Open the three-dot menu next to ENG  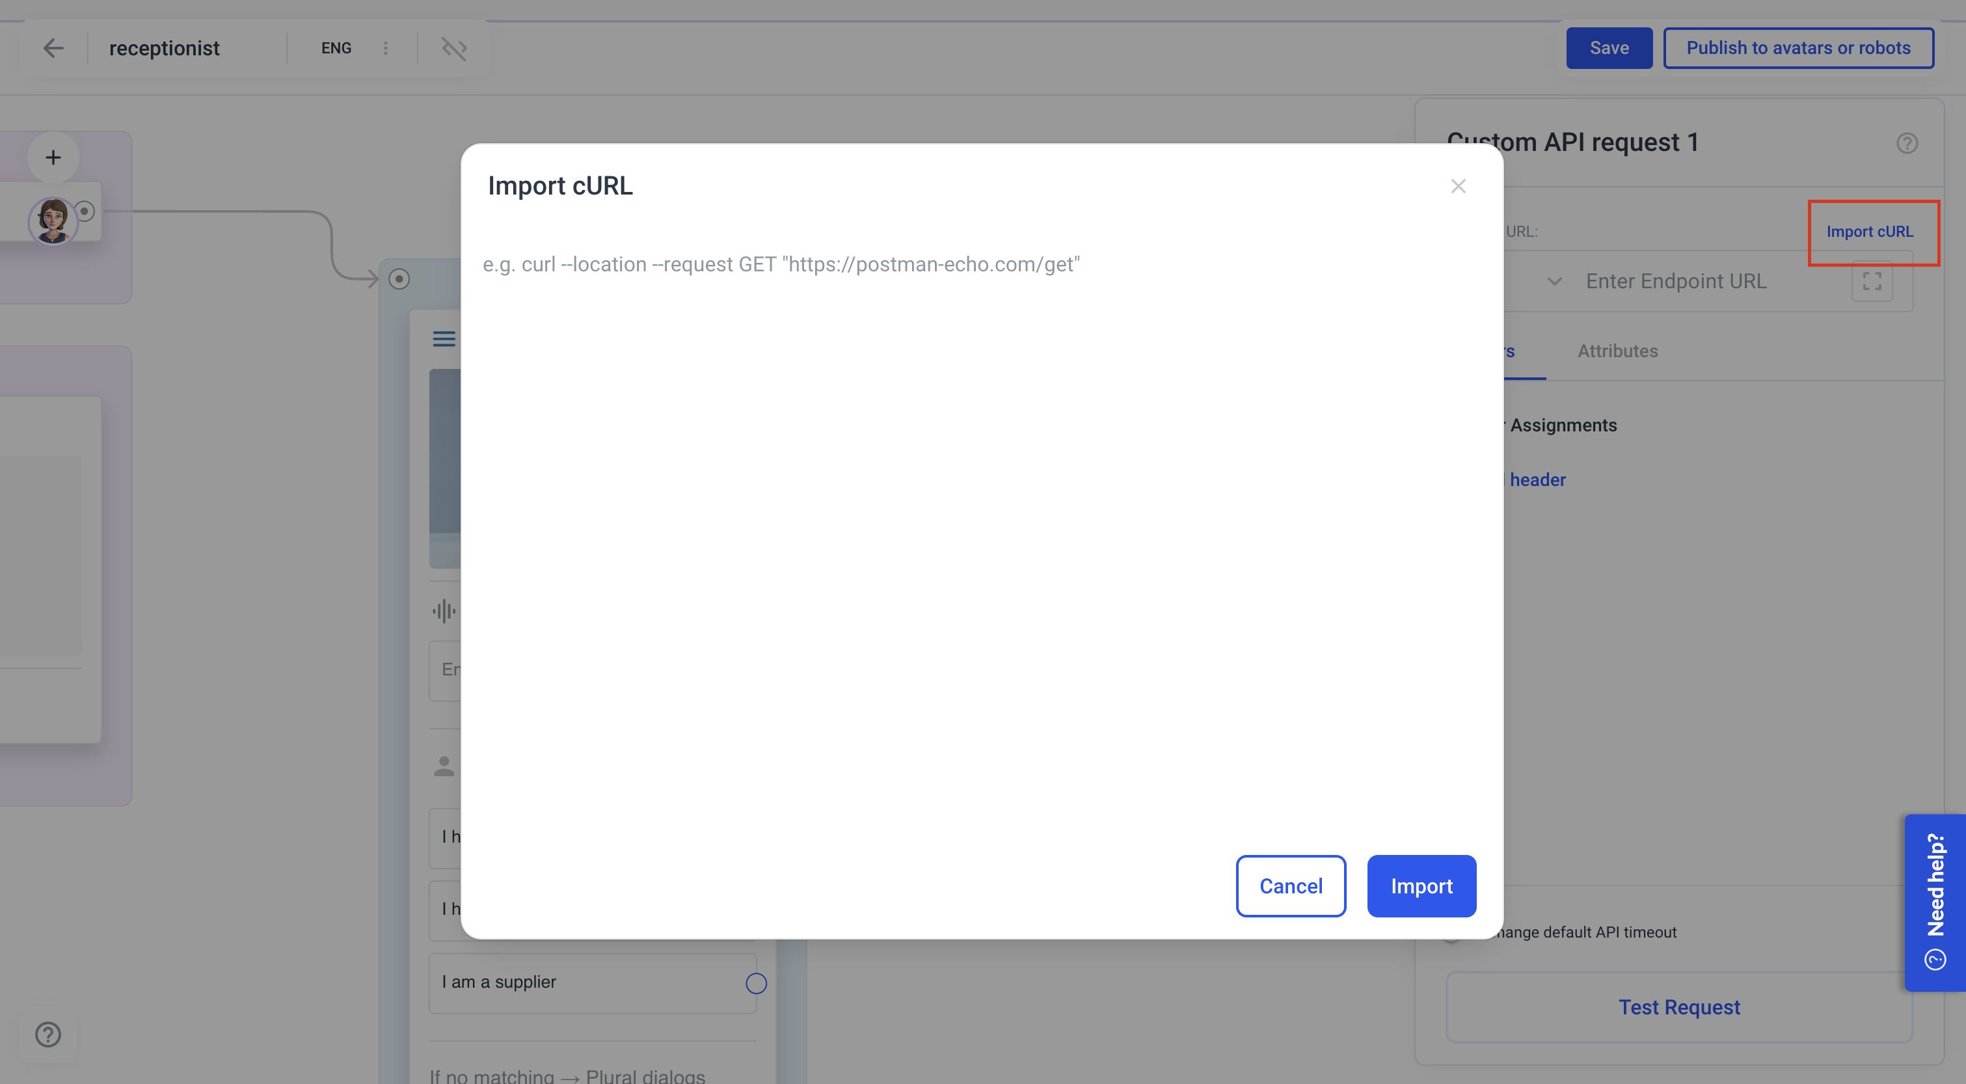point(385,48)
